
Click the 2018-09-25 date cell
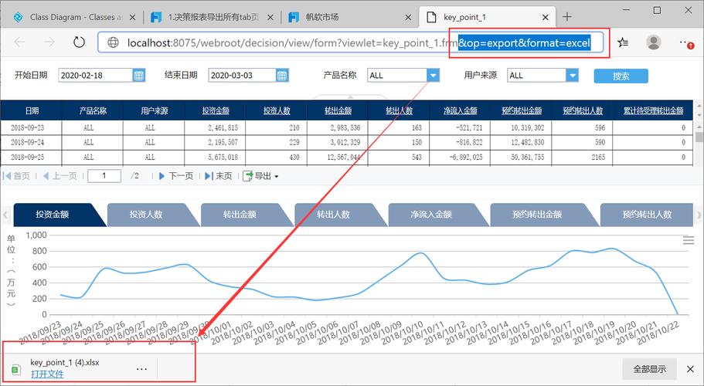pos(31,157)
